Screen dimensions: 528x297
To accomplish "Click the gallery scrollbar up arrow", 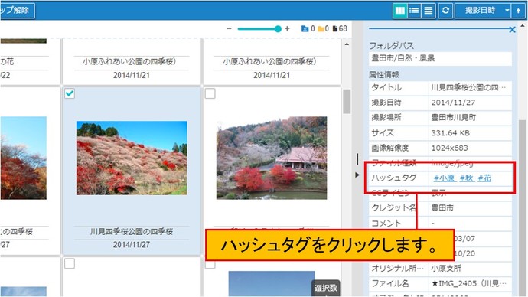I will 347,44.
